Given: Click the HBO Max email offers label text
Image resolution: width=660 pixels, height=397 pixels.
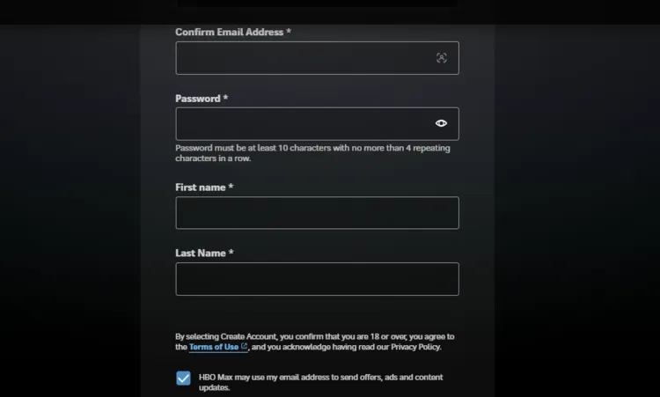Looking at the screenshot, I should [320, 378].
